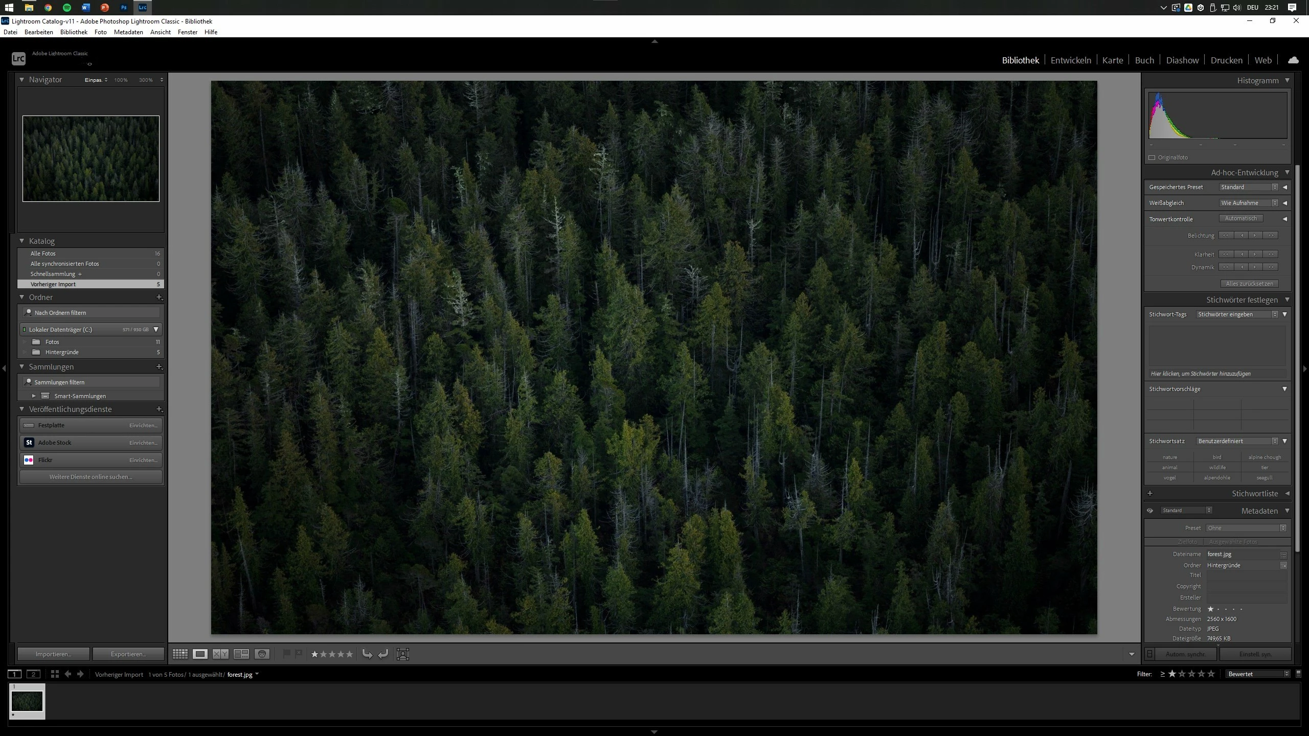Select the forest.jpg filmstrip thumbnail

point(27,701)
